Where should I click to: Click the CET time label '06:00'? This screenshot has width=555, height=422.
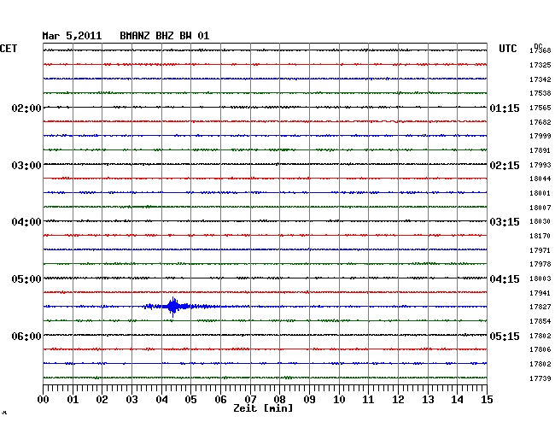tap(26, 336)
